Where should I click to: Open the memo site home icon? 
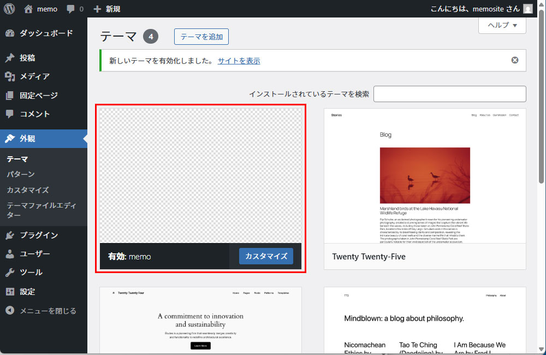coord(29,9)
